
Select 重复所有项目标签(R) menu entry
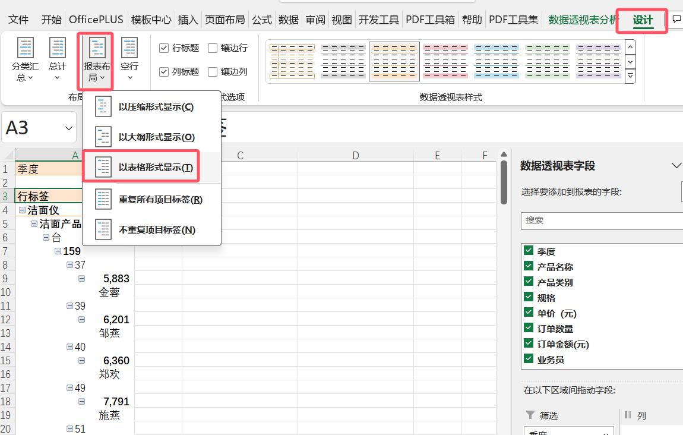[151, 199]
